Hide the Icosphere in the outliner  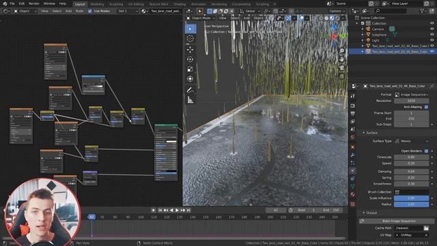(432, 35)
